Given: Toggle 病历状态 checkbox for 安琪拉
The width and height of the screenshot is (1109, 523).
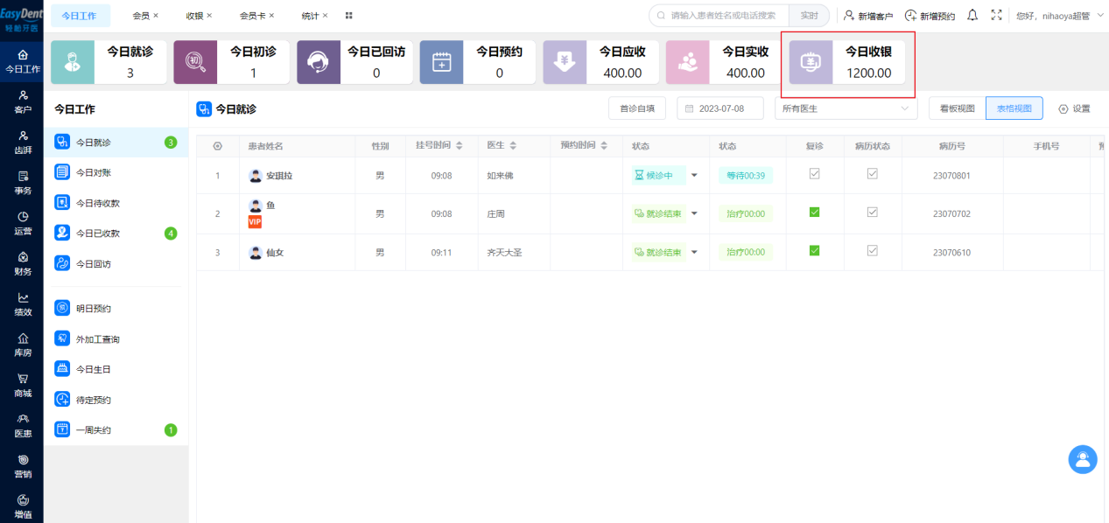Looking at the screenshot, I should pyautogui.click(x=872, y=173).
